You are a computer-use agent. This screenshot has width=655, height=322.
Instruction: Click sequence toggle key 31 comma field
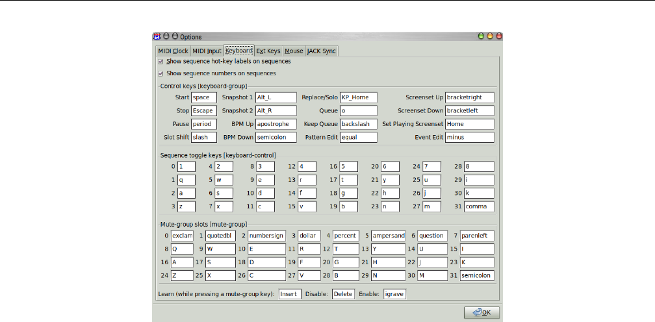(x=478, y=206)
